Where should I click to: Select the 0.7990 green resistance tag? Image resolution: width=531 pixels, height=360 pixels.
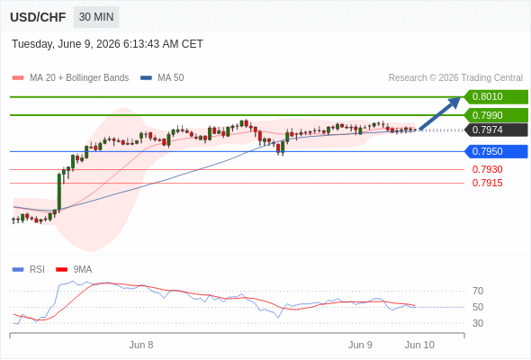tap(496, 115)
